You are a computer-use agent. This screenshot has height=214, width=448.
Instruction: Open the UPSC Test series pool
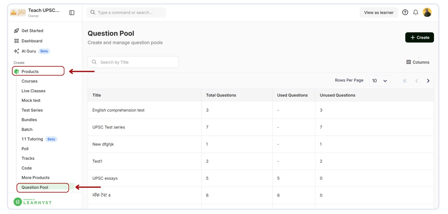click(x=109, y=127)
